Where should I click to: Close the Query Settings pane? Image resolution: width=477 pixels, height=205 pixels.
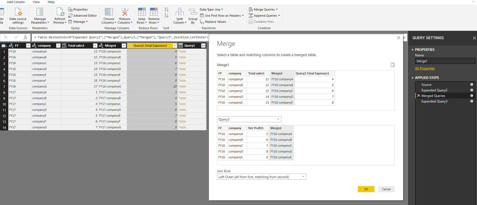(x=474, y=38)
